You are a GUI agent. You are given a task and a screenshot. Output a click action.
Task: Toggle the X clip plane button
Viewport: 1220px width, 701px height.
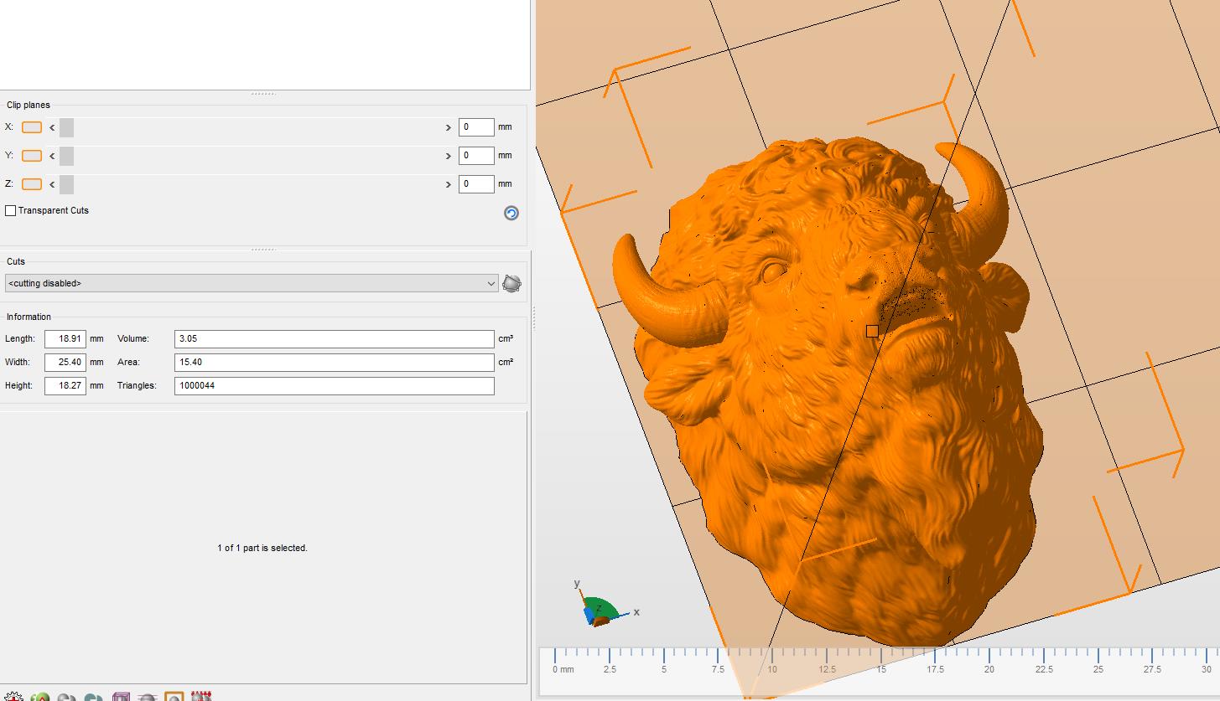[32, 127]
